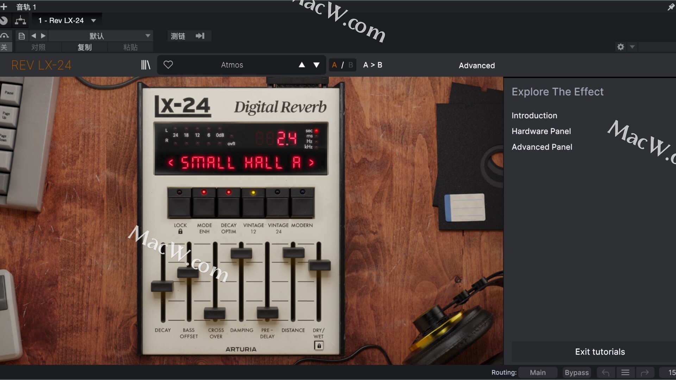This screenshot has height=380, width=676.
Task: Switch to state B
Action: coord(351,65)
